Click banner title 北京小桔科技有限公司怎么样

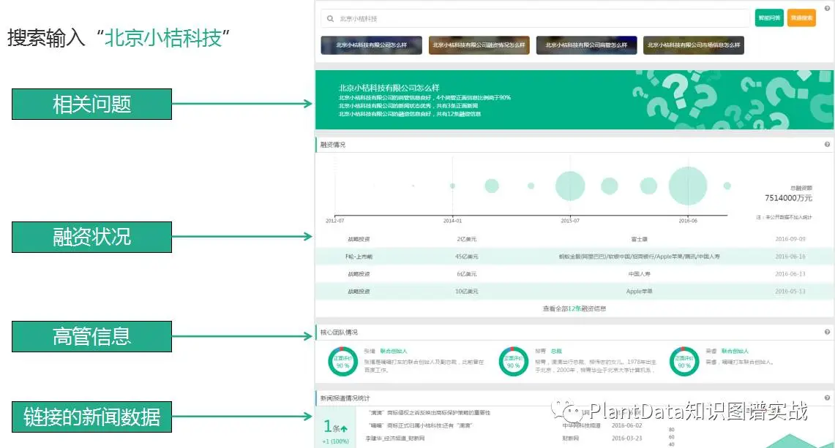coord(389,88)
